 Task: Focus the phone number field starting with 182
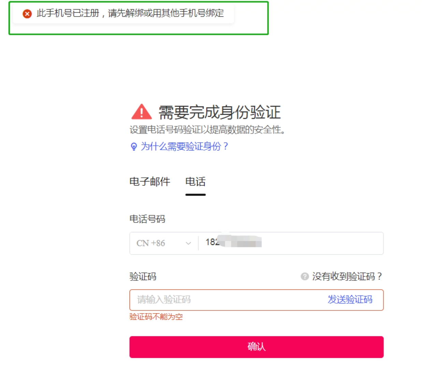pyautogui.click(x=291, y=243)
